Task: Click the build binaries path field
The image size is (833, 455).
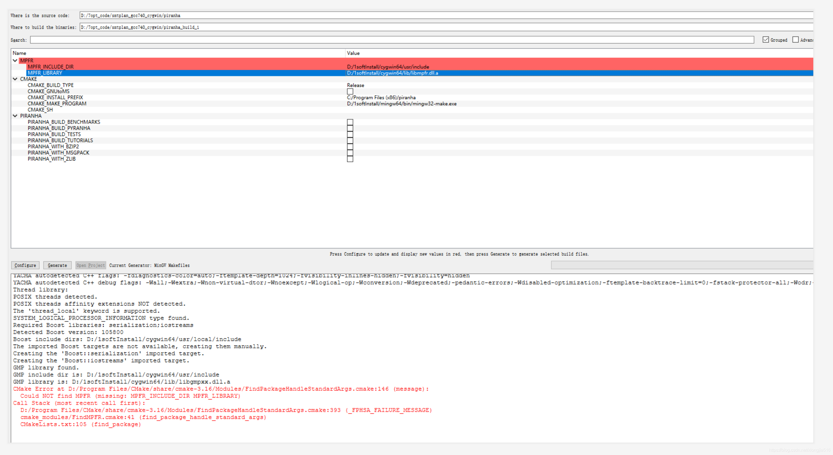Action: click(x=446, y=27)
